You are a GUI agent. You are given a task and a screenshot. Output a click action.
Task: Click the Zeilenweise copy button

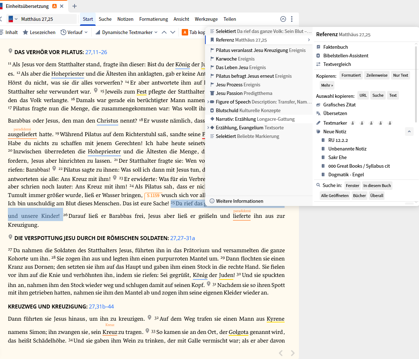click(377, 75)
